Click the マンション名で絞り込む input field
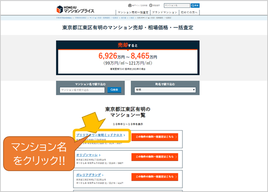This screenshot has height=192, width=268. click(82, 90)
